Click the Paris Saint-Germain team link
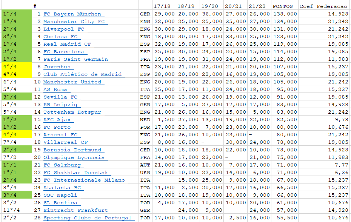This screenshot has height=222, width=351. tap(75, 59)
